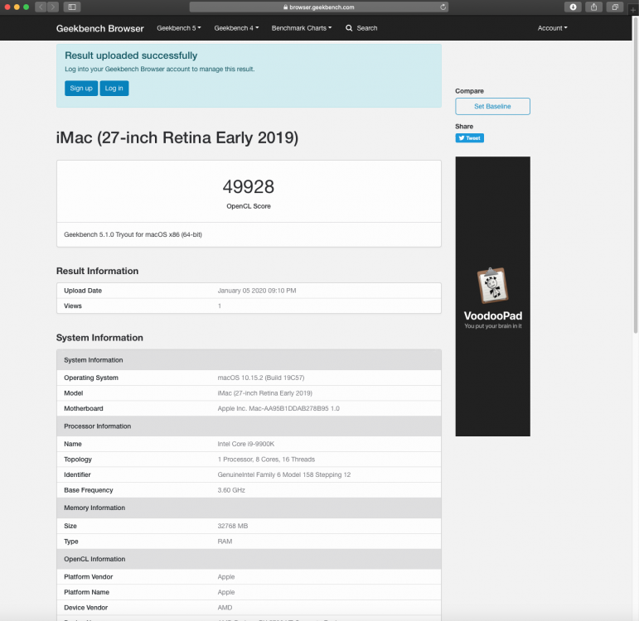Open Geekbench 4 dropdown menu
Viewport: 639px width, 621px height.
click(x=236, y=28)
